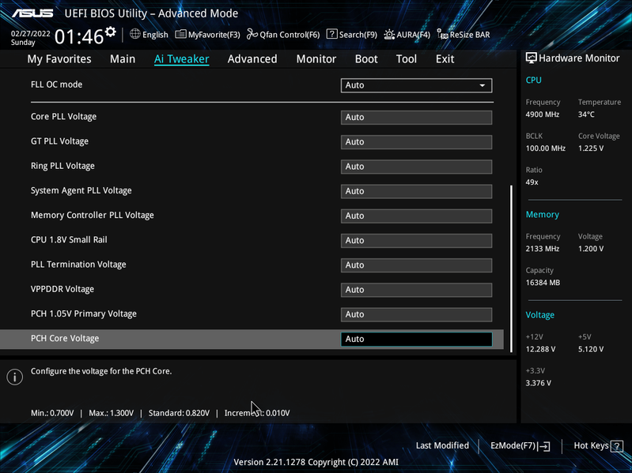This screenshot has width=632, height=473.
Task: Click the 100.00 MHz BCLK value
Action: (x=545, y=148)
